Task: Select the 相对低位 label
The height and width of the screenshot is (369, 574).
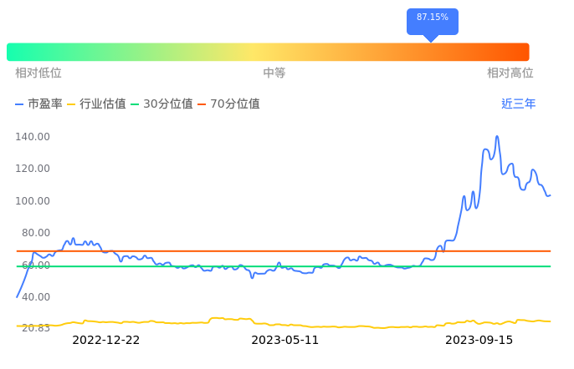Action: (x=38, y=73)
